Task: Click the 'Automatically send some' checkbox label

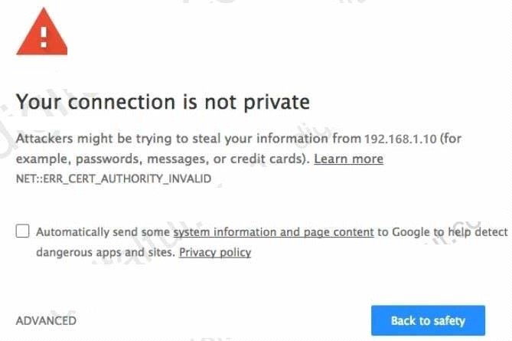Action: [x=103, y=232]
